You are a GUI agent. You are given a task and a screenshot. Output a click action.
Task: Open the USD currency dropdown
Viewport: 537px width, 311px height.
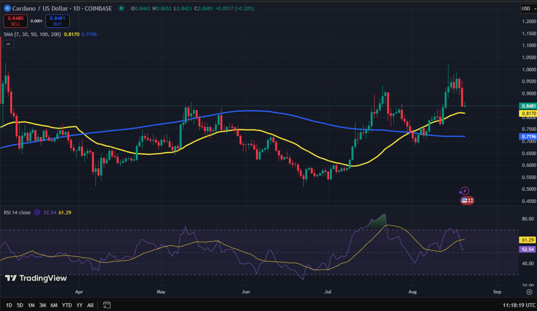(528, 8)
